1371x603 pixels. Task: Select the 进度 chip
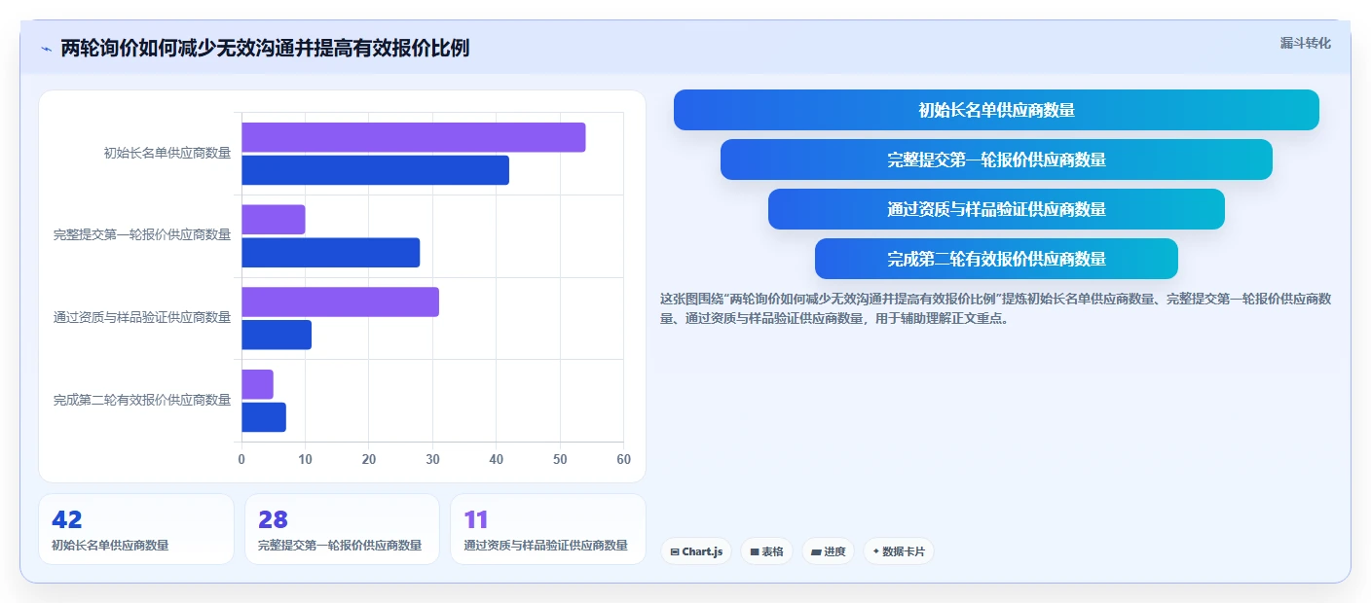pos(828,551)
